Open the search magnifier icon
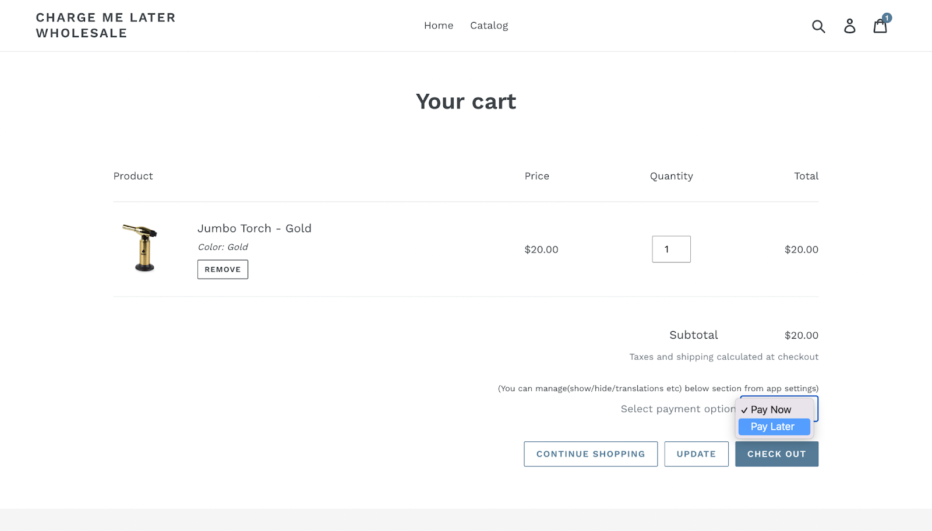The width and height of the screenshot is (932, 531). (818, 26)
